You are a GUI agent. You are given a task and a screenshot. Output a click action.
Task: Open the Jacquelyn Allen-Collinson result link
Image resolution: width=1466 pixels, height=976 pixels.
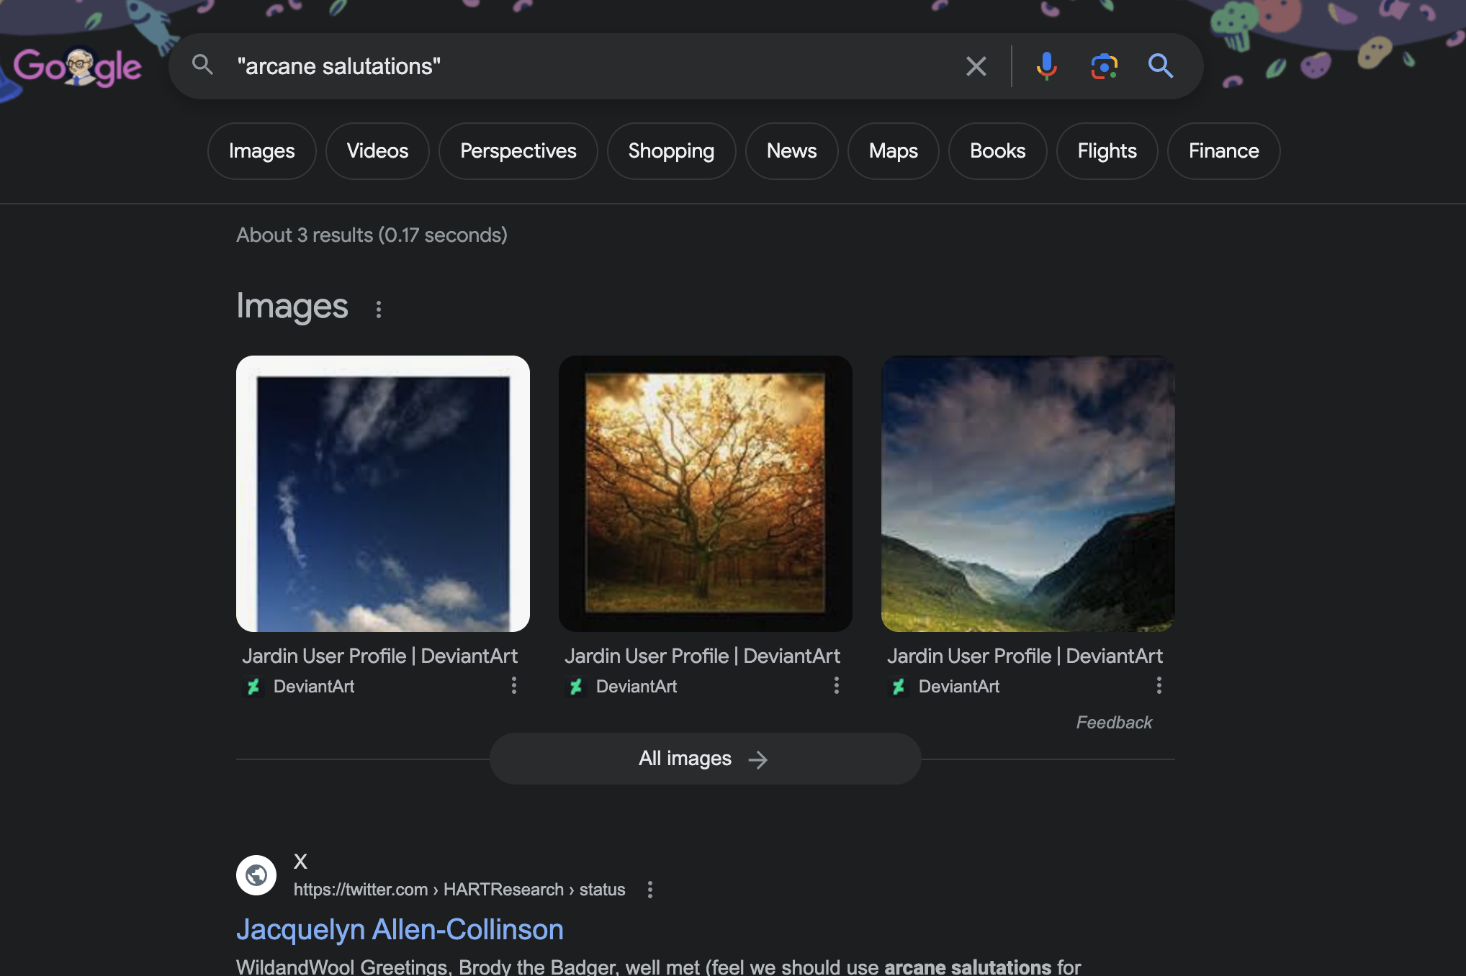tap(400, 929)
